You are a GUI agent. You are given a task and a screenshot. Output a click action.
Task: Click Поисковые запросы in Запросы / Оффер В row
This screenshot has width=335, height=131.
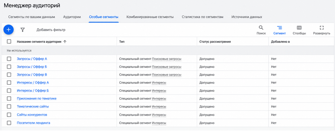click(x=167, y=75)
